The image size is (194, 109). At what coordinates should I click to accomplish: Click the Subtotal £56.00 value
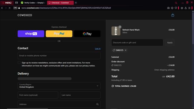click(172, 57)
